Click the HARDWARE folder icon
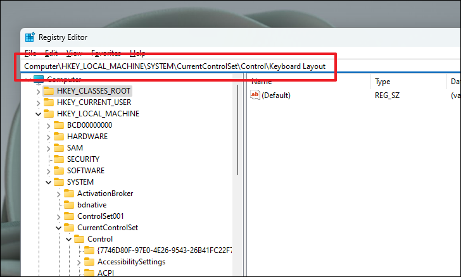 [x=59, y=137]
